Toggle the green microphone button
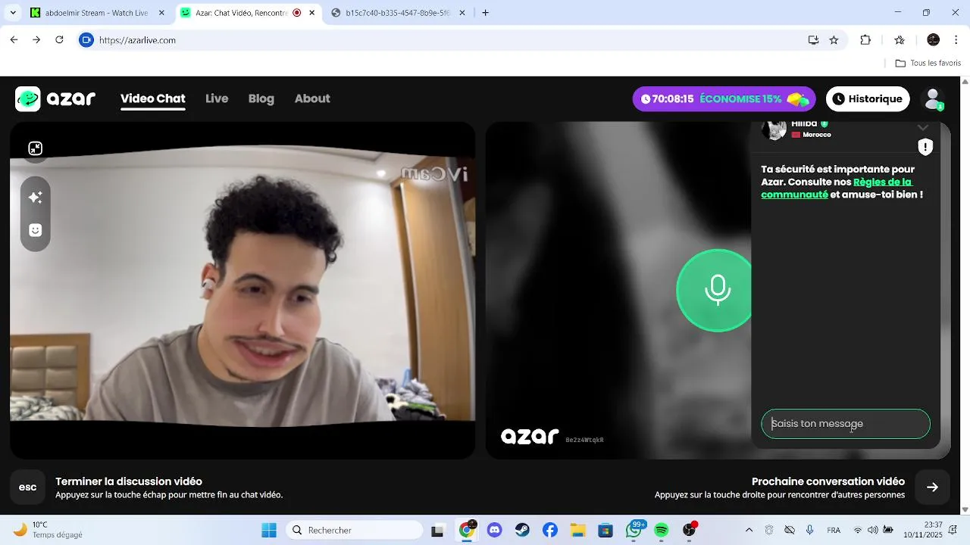This screenshot has height=545, width=970. pyautogui.click(x=717, y=290)
